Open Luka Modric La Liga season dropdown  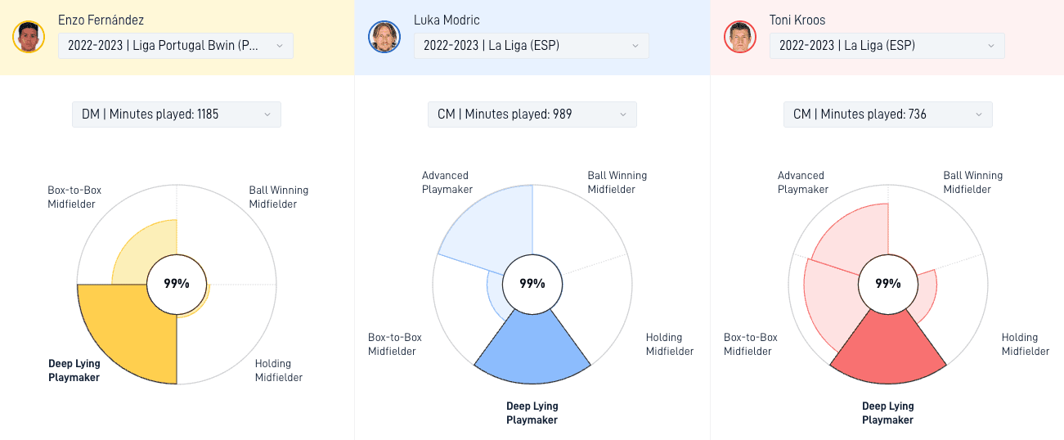(532, 46)
